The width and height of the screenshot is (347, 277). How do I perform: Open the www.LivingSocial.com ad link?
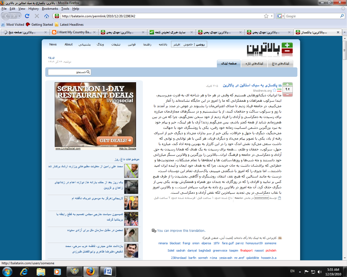[x=68, y=149]
